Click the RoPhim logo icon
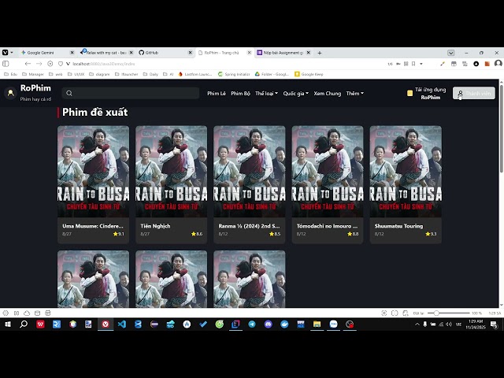This screenshot has height=378, width=504. pyautogui.click(x=10, y=93)
